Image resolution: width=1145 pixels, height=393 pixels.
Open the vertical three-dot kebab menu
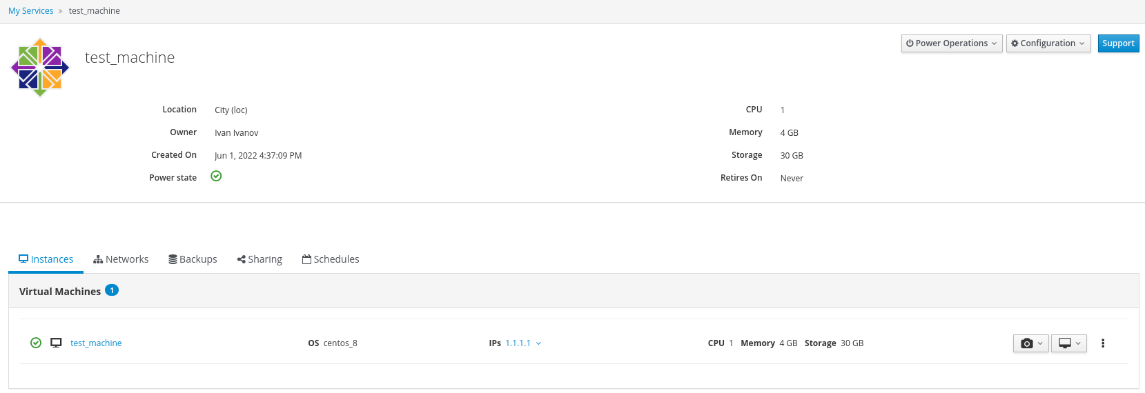(x=1102, y=343)
